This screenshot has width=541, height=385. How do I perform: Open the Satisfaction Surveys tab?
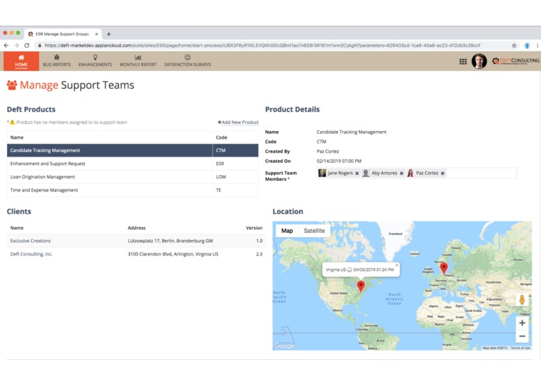coord(188,61)
